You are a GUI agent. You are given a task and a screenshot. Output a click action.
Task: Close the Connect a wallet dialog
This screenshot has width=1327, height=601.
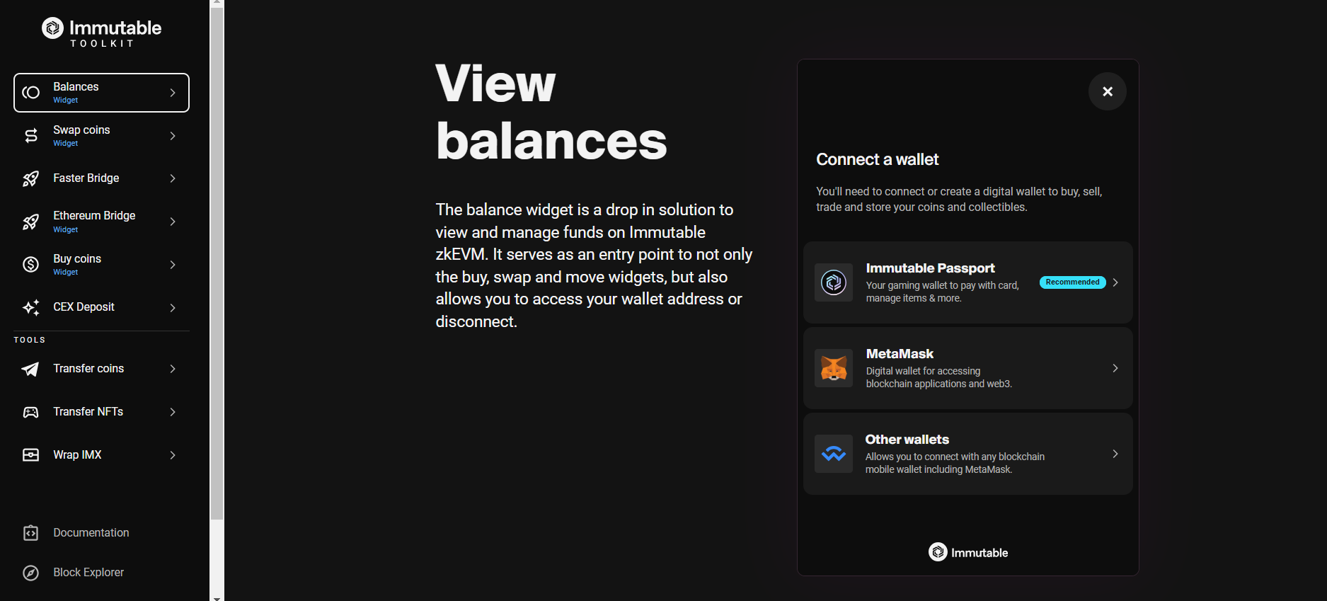pyautogui.click(x=1108, y=91)
